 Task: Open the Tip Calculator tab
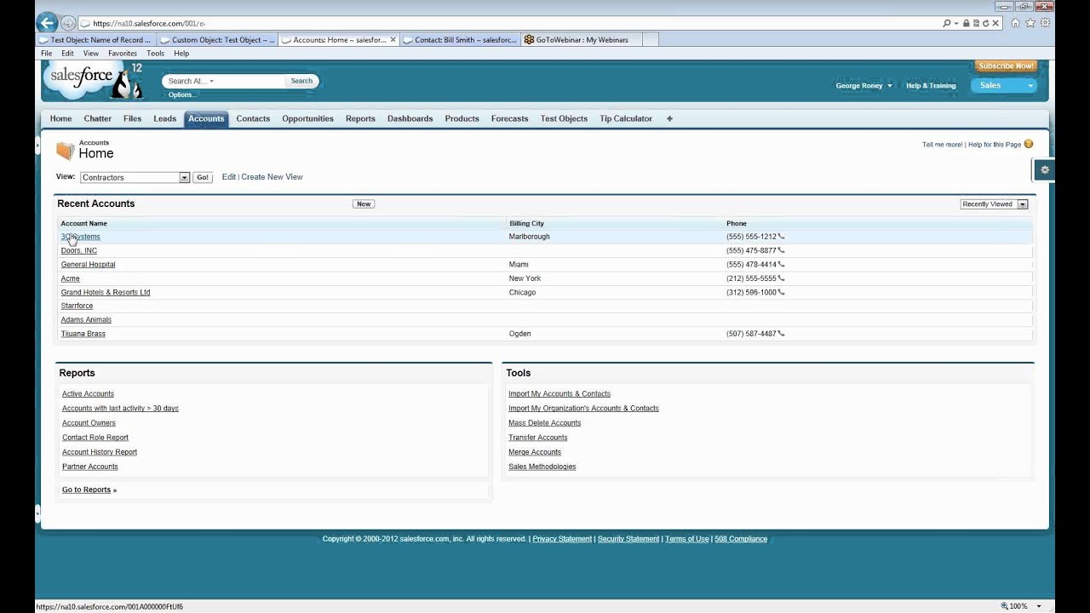626,118
